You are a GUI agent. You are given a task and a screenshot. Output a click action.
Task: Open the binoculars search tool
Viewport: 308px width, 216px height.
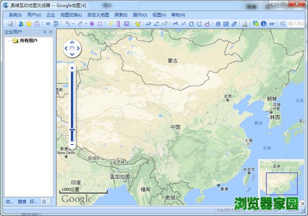36,24
